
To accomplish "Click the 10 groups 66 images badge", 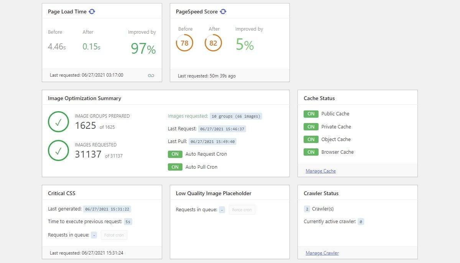I will [236, 116].
